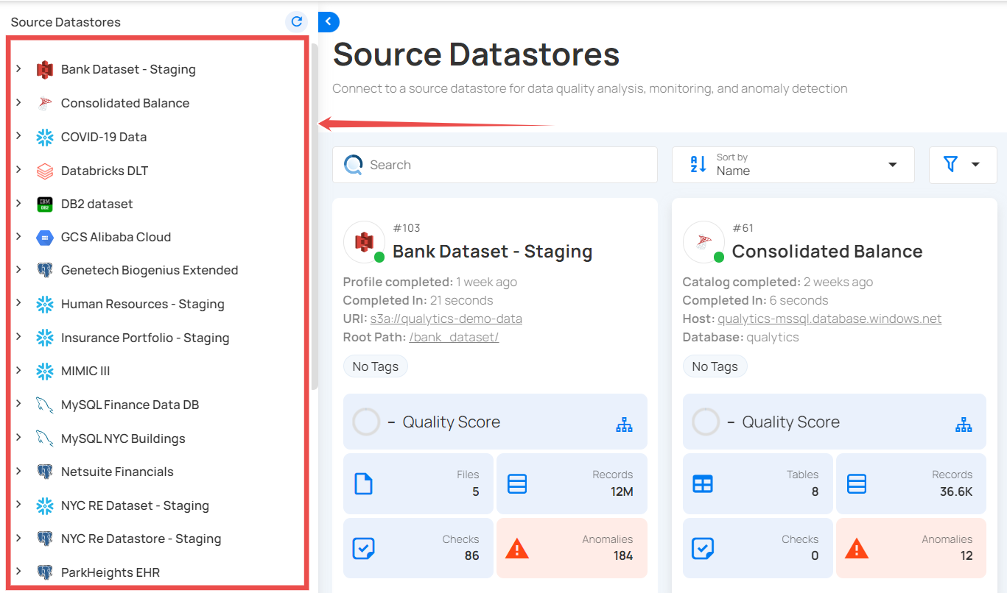Viewport: 1007px width, 593px height.
Task: Refresh the Source Datastores sidebar list
Action: click(x=297, y=22)
